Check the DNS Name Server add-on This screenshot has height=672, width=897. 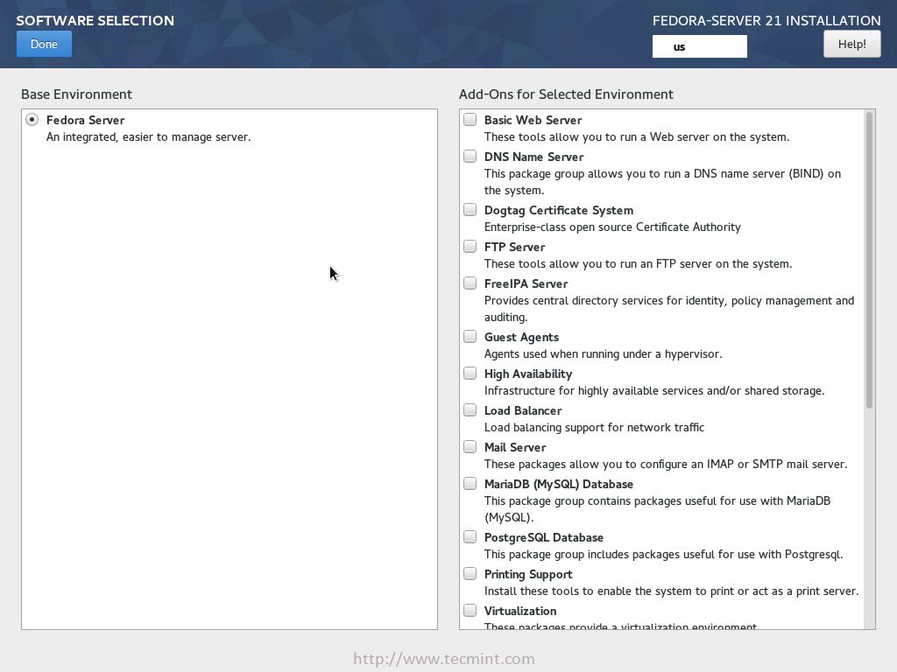[470, 157]
